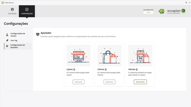Click the Dashboard gauge icon
Image resolution: width=191 pixels, height=107 pixels.
click(x=12, y=10)
